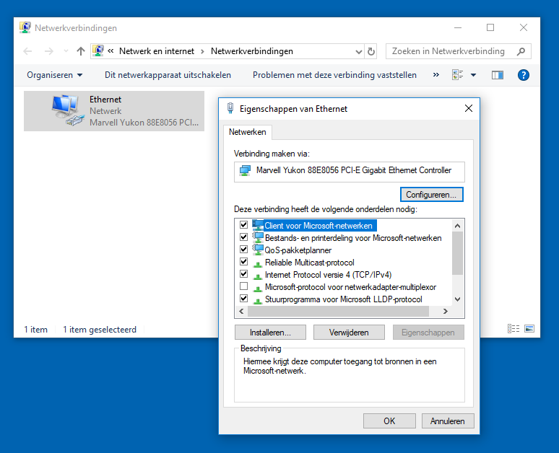Screen dimensions: 559x453
Task: Select QoS-pakketplanner list entry text
Action: click(298, 250)
